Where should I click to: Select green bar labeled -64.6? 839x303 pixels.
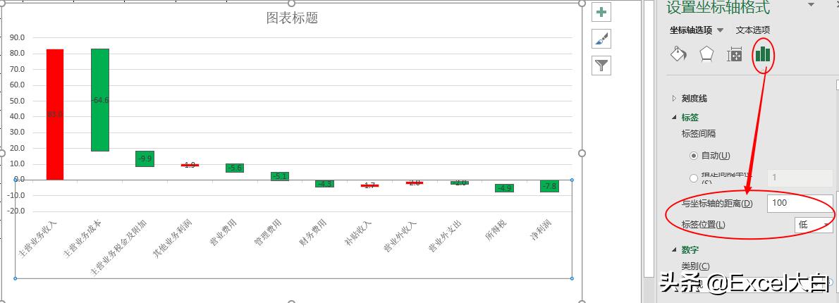point(100,100)
